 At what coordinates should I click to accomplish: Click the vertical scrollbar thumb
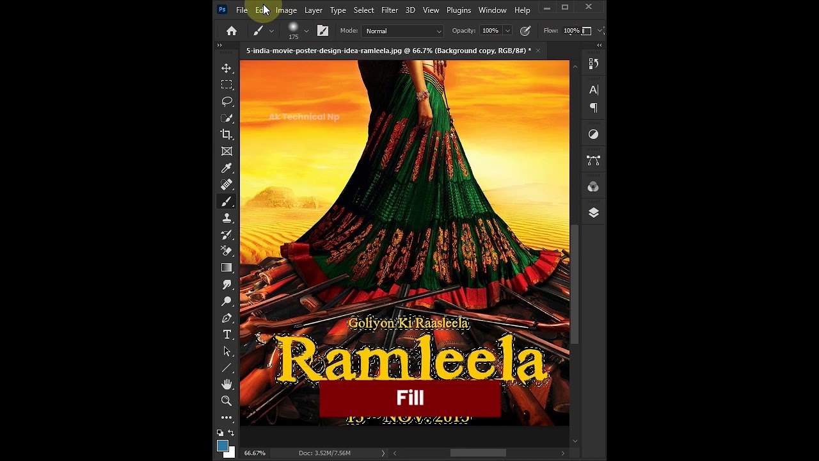tap(575, 284)
